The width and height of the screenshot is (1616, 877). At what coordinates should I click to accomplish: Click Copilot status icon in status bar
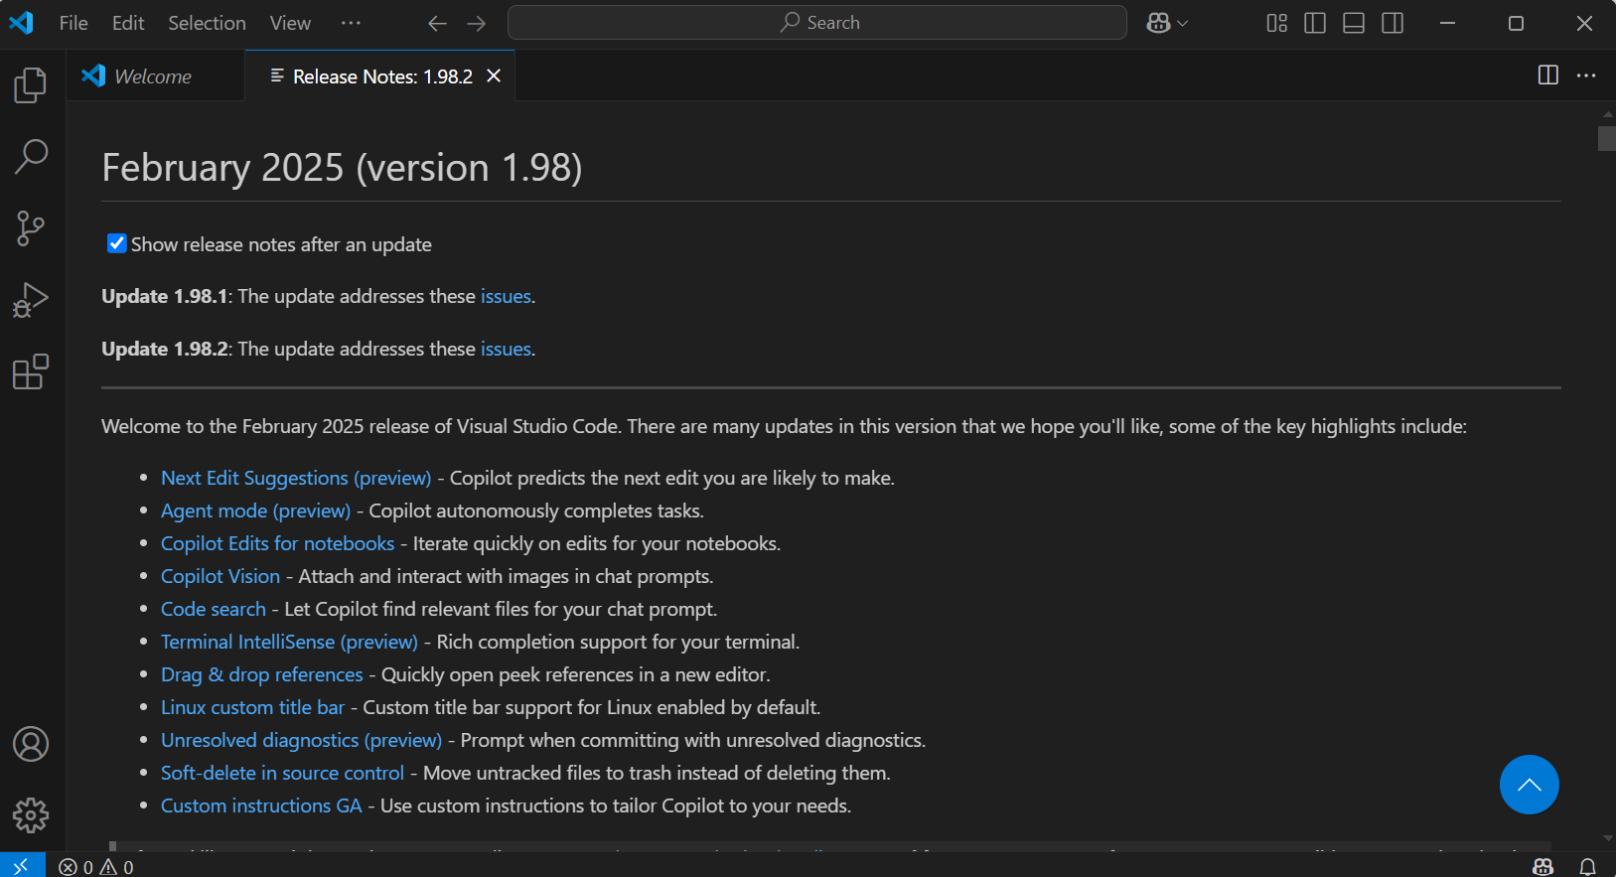(x=1543, y=867)
